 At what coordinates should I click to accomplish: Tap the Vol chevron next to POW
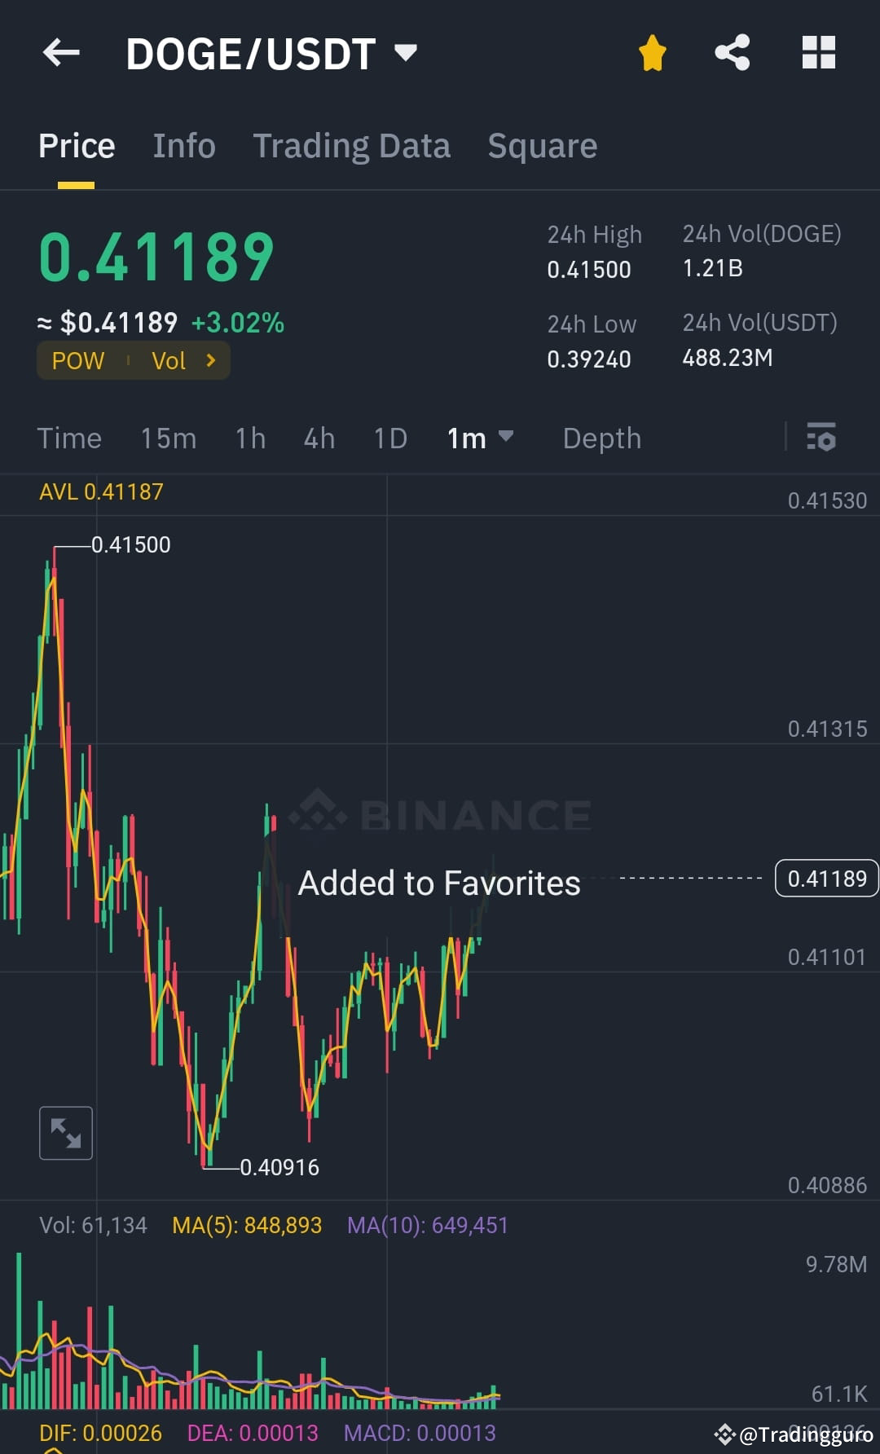click(210, 360)
